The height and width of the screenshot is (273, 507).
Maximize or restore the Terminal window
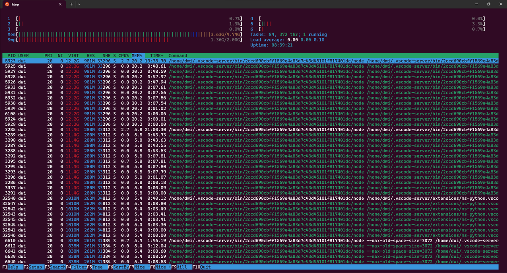pyautogui.click(x=488, y=4)
